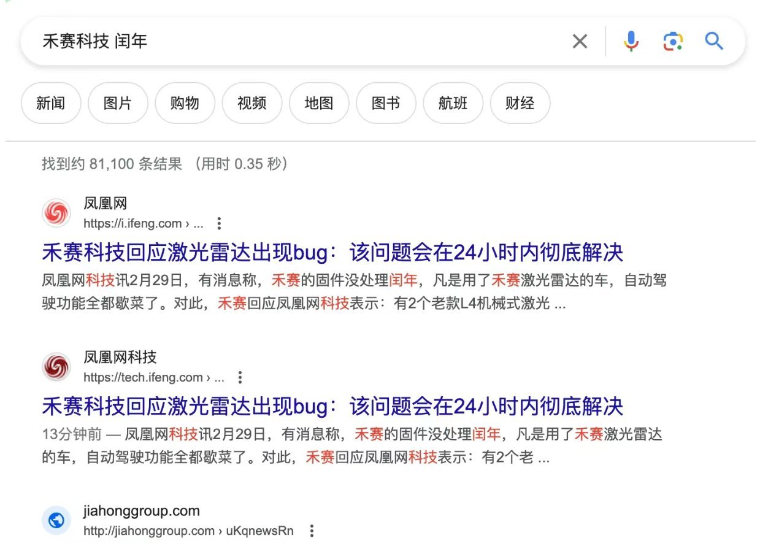Click the 凤凰网科技 site favicon
The height and width of the screenshot is (549, 760).
(x=56, y=367)
